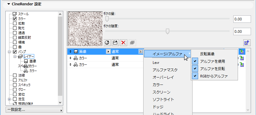
Task: Click the blue export icon above layer list
Action: [247, 43]
